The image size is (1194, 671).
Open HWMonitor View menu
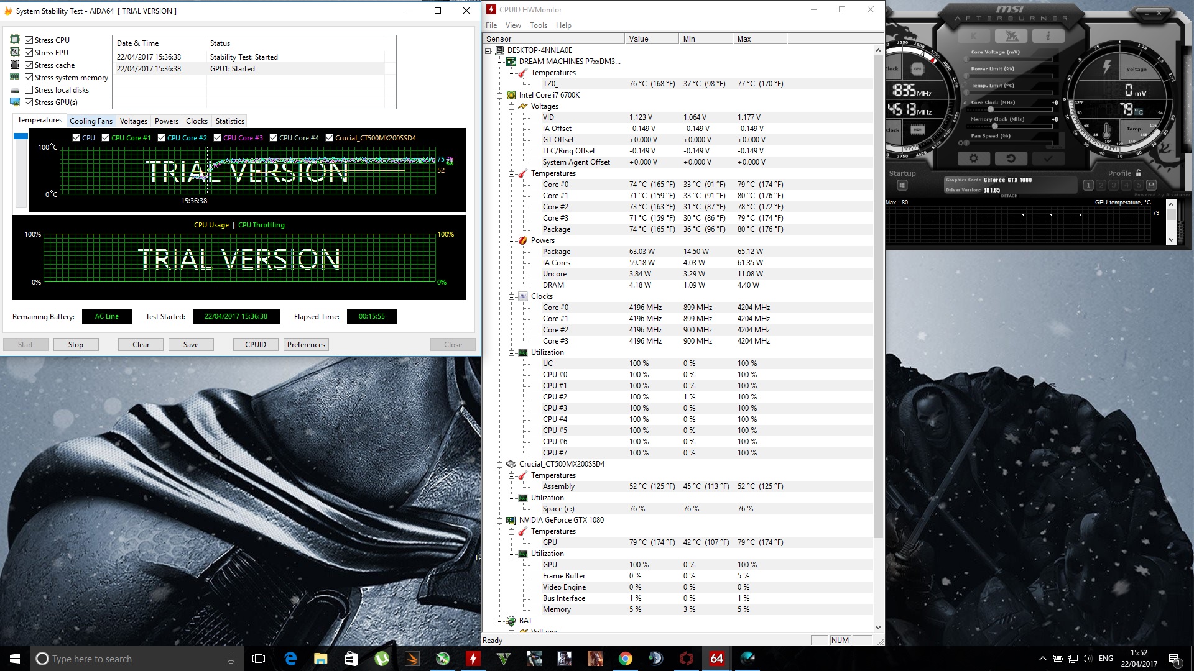point(513,25)
